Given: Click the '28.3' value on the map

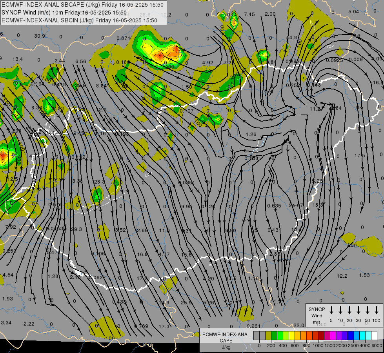Looking at the screenshot, I should pyautogui.click(x=99, y=182).
